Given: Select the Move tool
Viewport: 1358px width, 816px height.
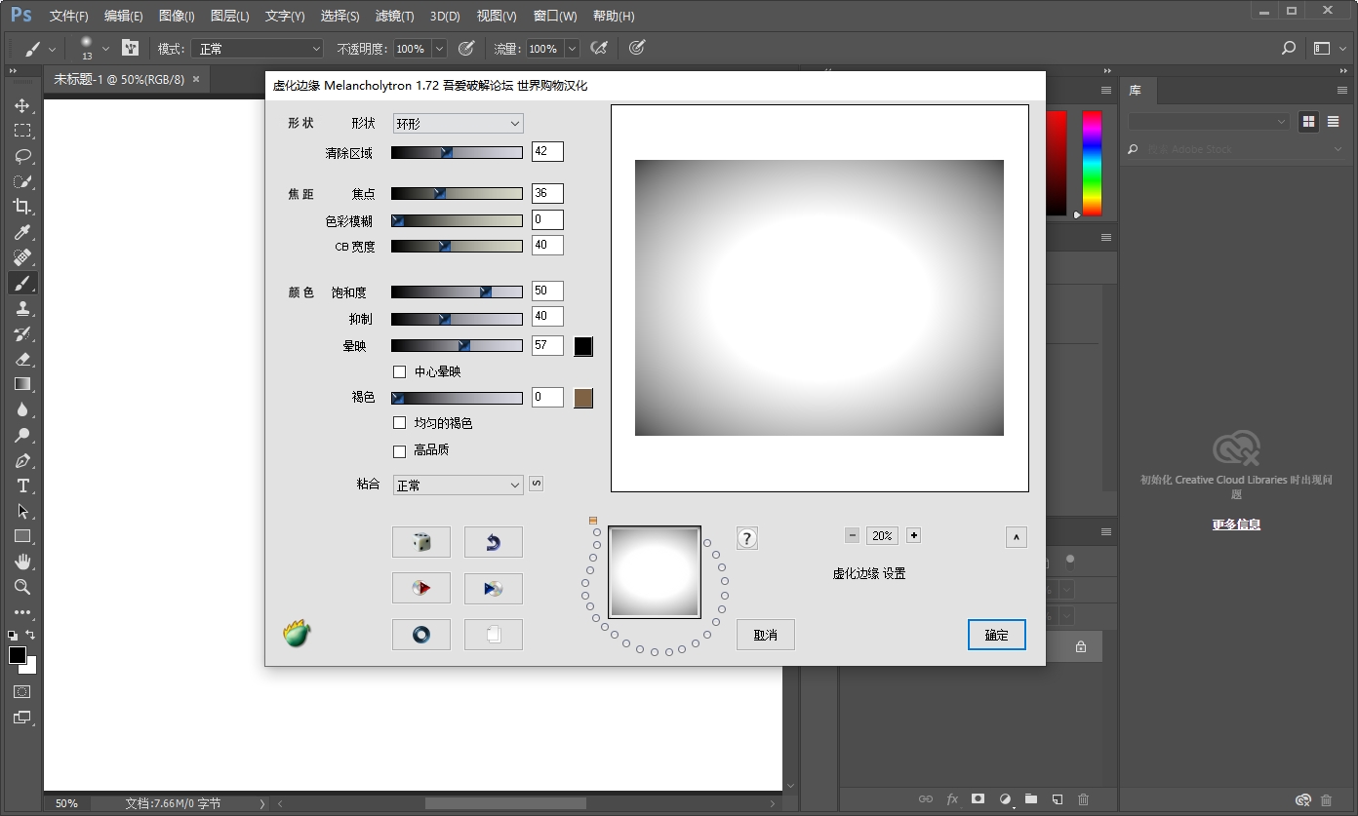Looking at the screenshot, I should click(x=23, y=106).
